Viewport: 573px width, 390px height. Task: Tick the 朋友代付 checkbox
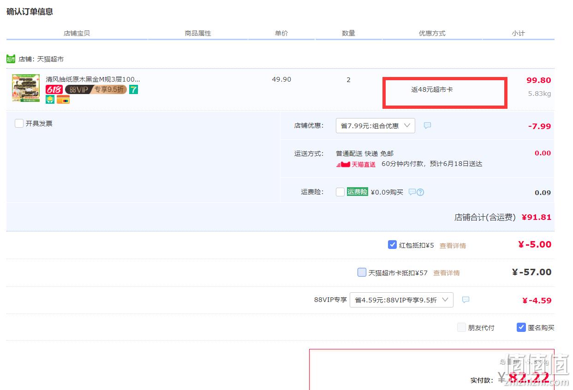tap(461, 327)
